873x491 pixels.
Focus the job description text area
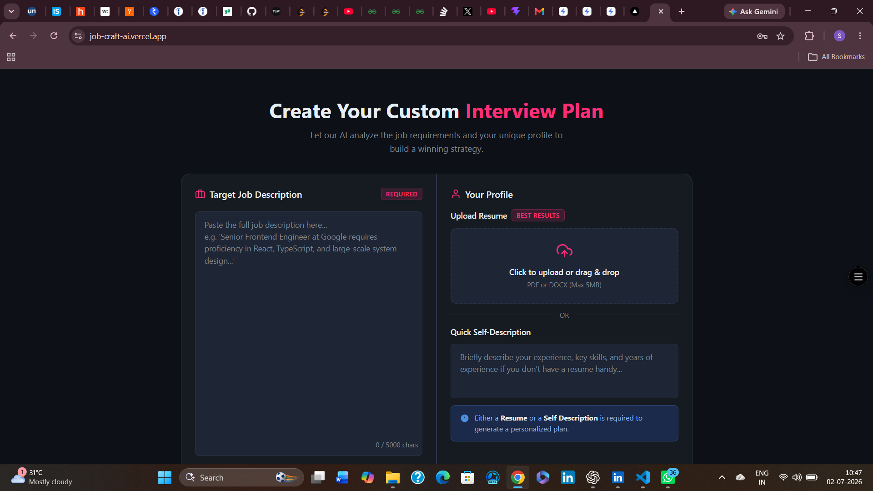(x=309, y=334)
